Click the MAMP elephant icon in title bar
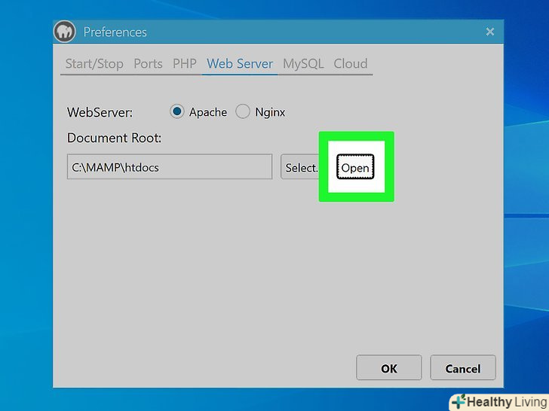Image resolution: width=549 pixels, height=411 pixels. [64, 32]
